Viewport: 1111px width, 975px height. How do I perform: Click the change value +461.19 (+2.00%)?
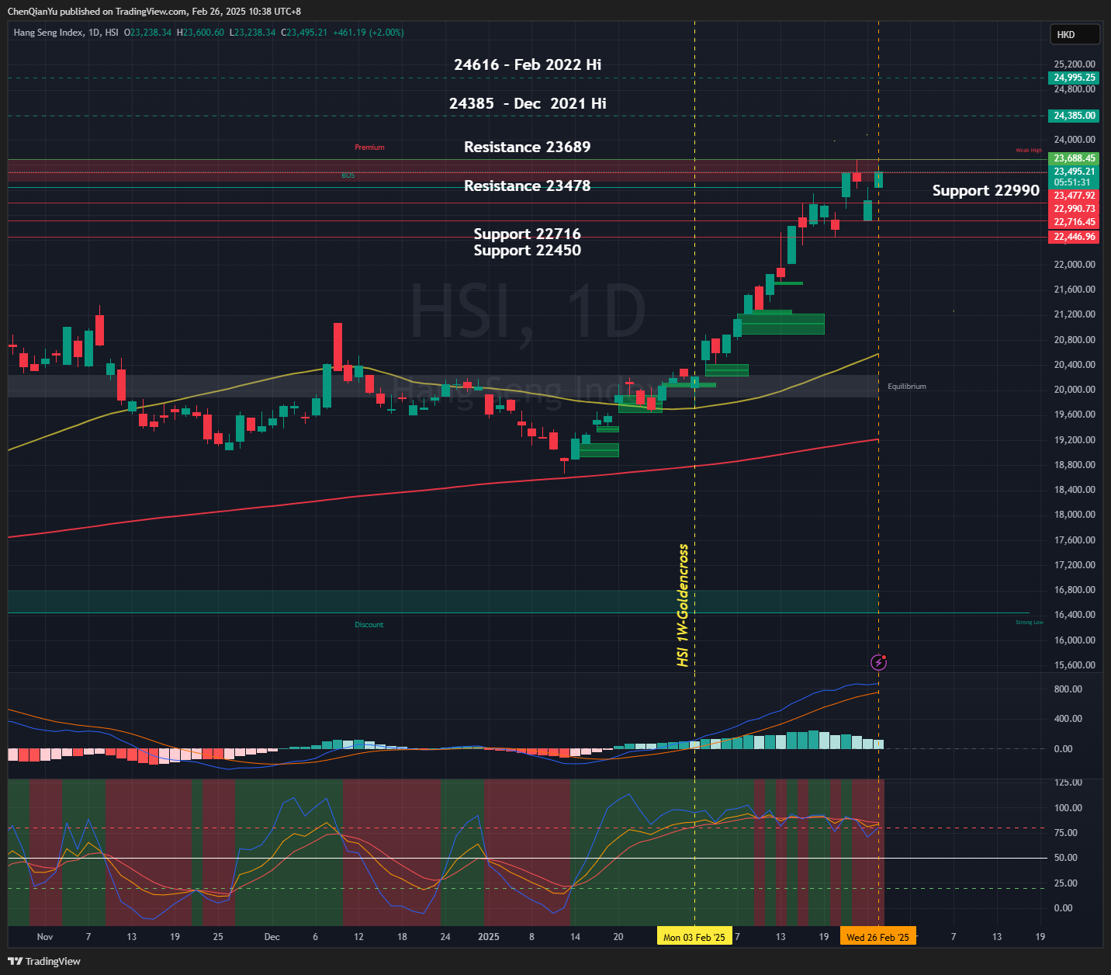[369, 33]
